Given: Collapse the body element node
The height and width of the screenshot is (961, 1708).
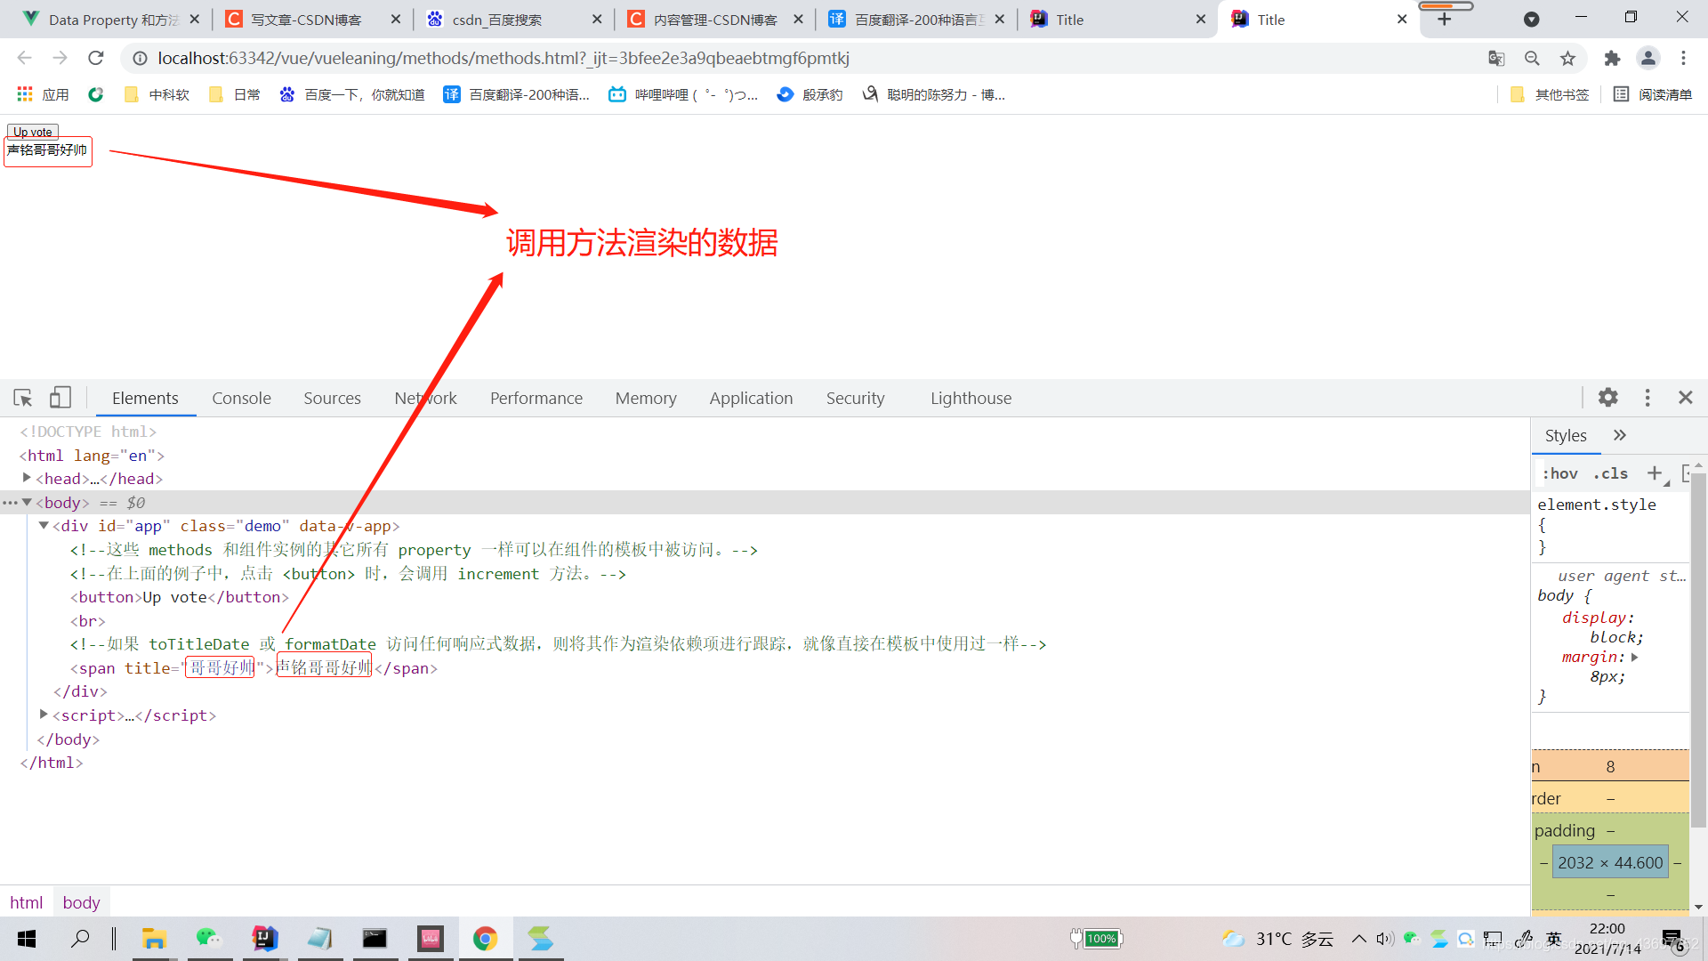Looking at the screenshot, I should click(x=26, y=502).
